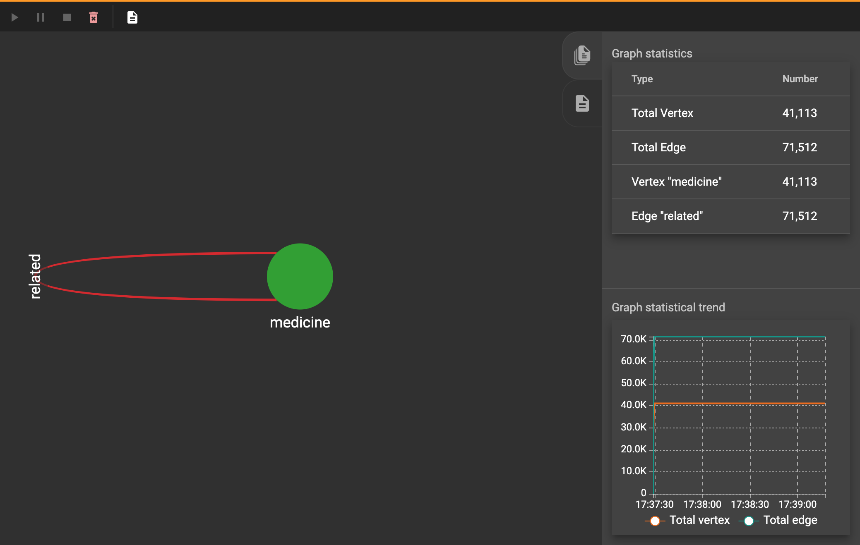Click the green medicine vertex node
Screen dimensions: 860x545
point(300,276)
